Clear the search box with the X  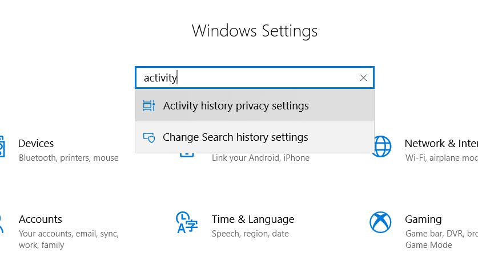[x=363, y=78]
